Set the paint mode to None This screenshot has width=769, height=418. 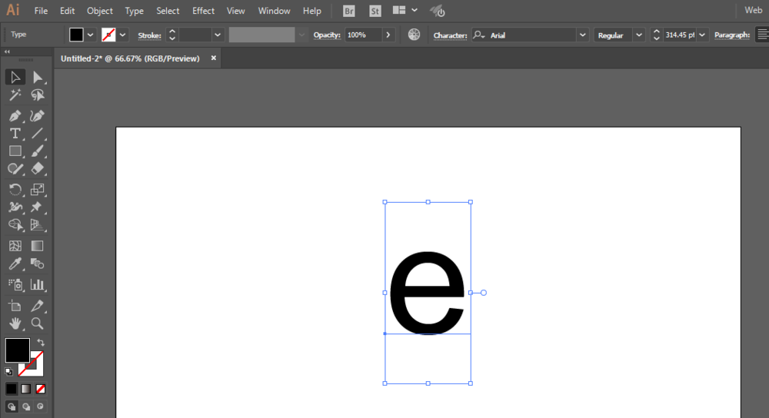click(x=40, y=389)
